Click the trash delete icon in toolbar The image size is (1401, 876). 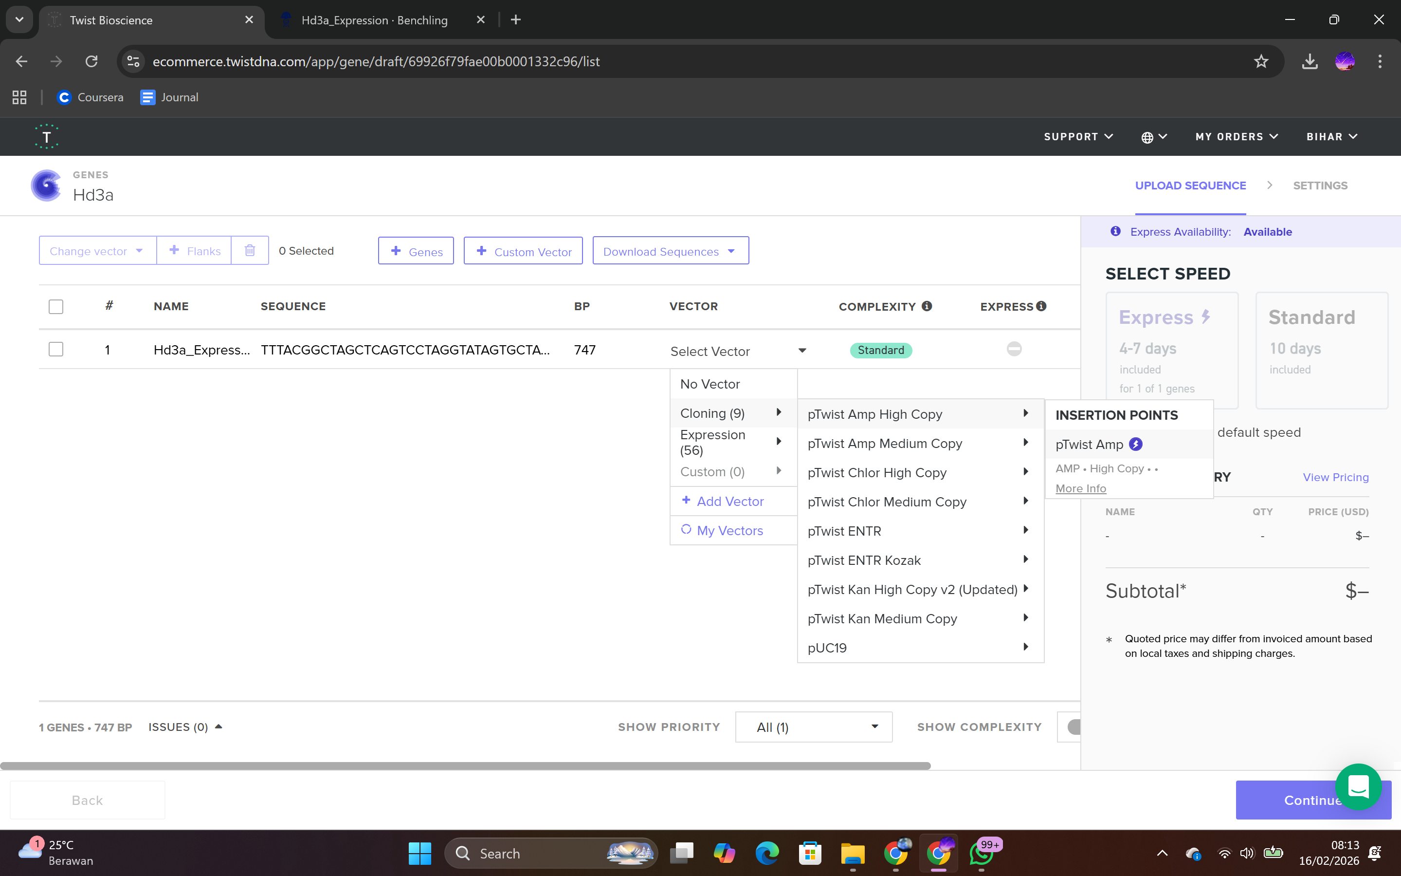pos(250,250)
